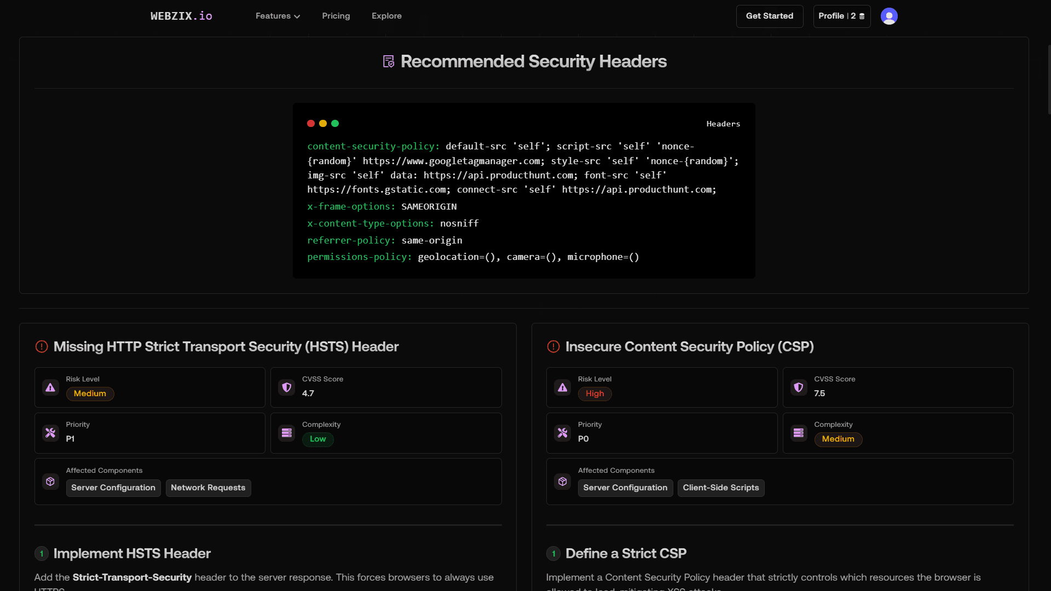Viewport: 1051px width, 591px height.
Task: Click the security headers document icon
Action: 388,61
